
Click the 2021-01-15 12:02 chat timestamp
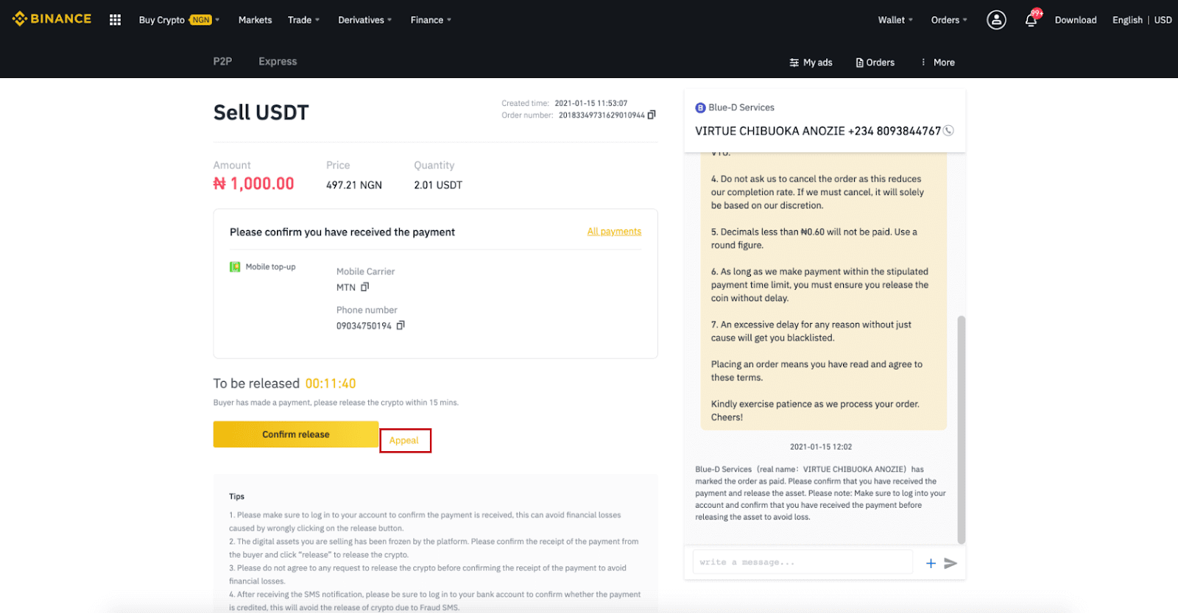tap(821, 447)
